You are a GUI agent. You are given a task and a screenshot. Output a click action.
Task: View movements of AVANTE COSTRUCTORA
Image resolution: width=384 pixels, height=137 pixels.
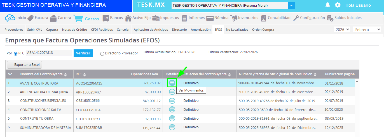click(172, 83)
